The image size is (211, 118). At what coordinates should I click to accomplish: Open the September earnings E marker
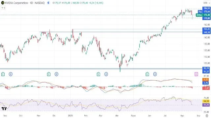click(x=3, y=74)
